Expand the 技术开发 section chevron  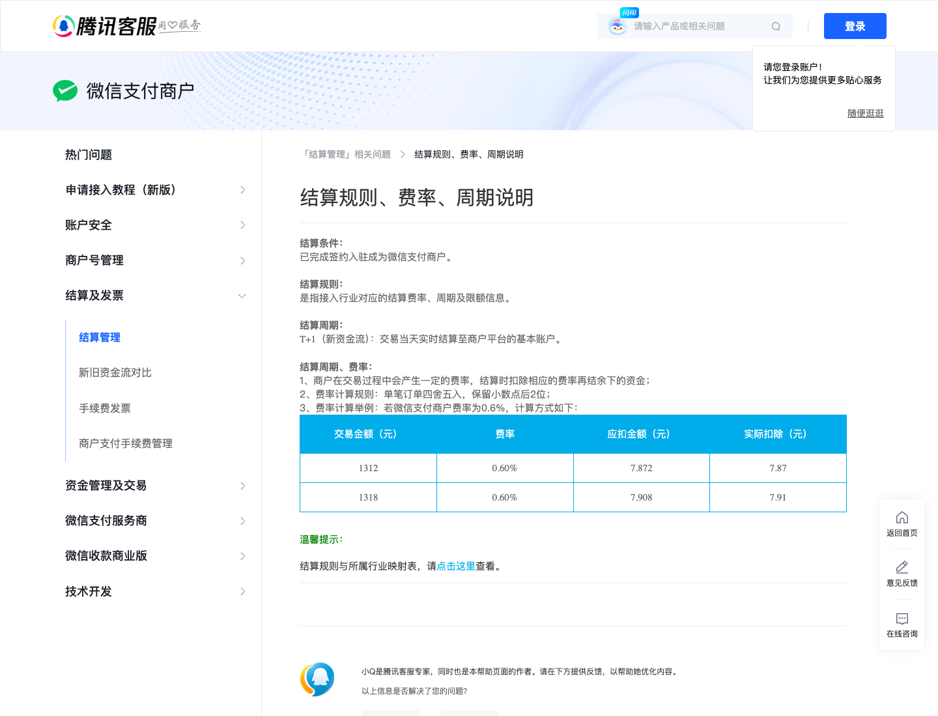pyautogui.click(x=243, y=592)
